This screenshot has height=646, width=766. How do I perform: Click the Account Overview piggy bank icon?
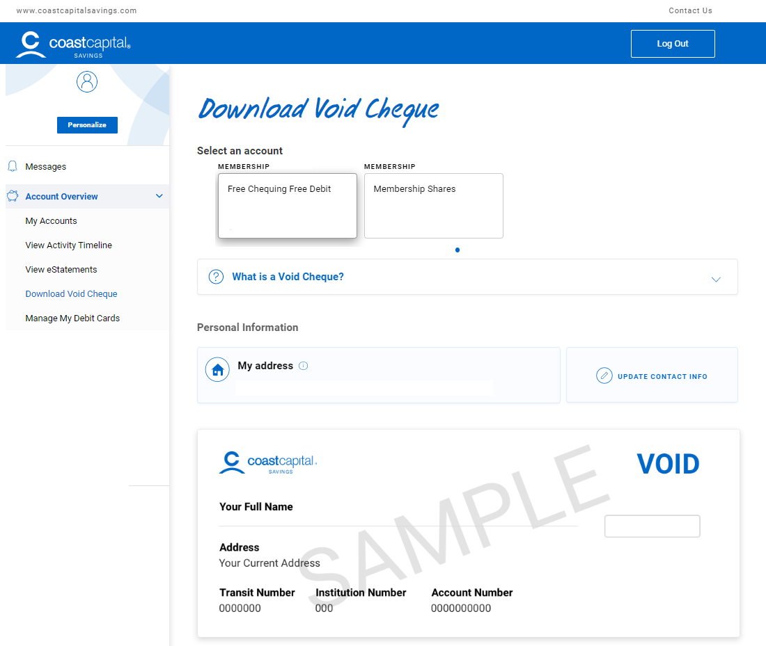[x=13, y=196]
